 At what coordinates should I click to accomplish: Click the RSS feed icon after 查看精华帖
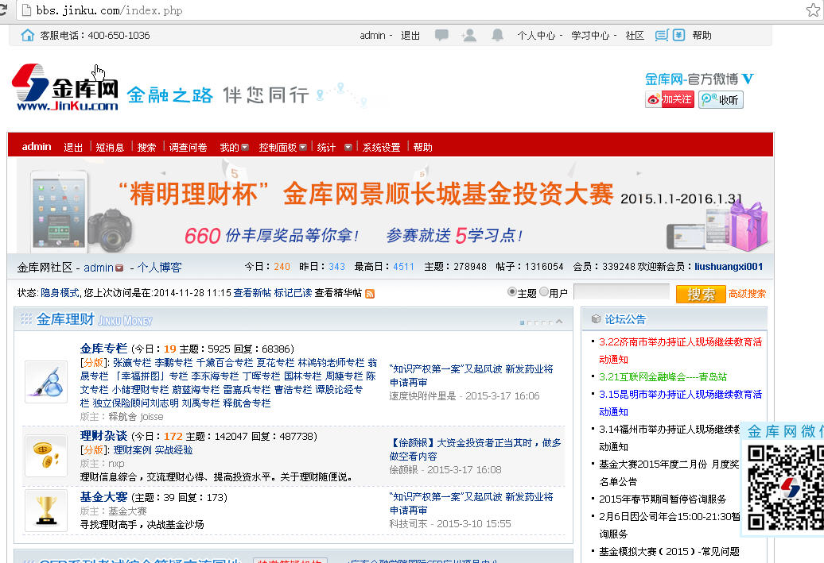(369, 294)
